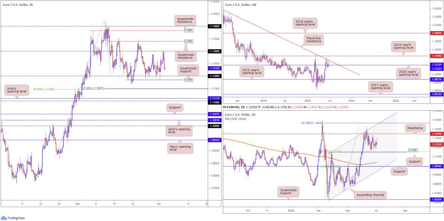Image resolution: width=444 pixels, height=221 pixels.
Task: Select the Resistance callout on daily chart
Action: click(x=414, y=128)
